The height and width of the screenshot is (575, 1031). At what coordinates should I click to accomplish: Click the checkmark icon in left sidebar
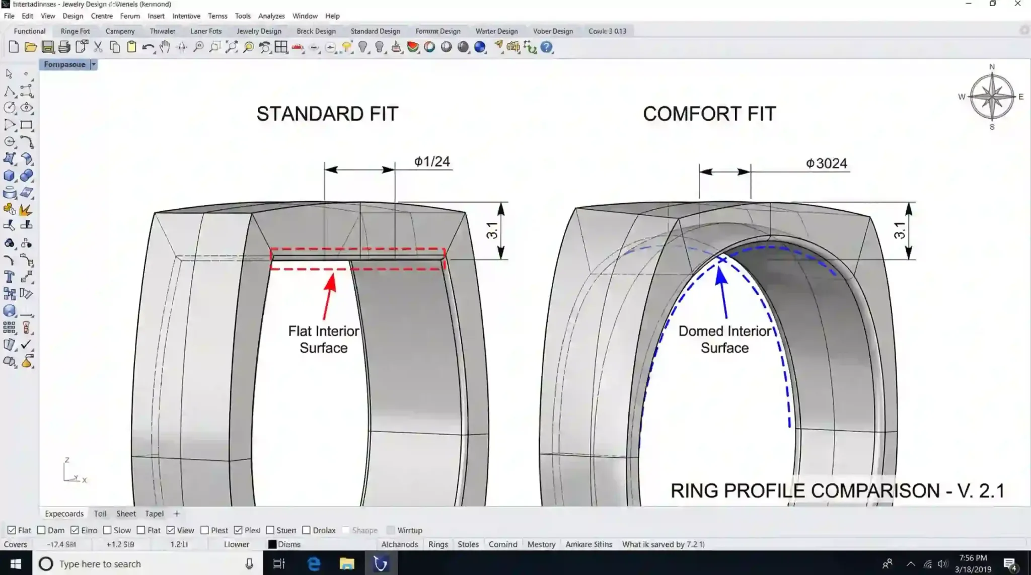[x=27, y=345]
